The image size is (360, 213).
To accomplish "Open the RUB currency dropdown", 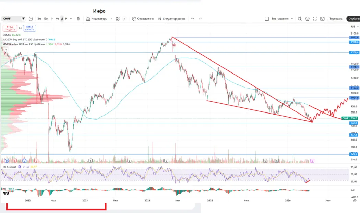I will [353, 27].
